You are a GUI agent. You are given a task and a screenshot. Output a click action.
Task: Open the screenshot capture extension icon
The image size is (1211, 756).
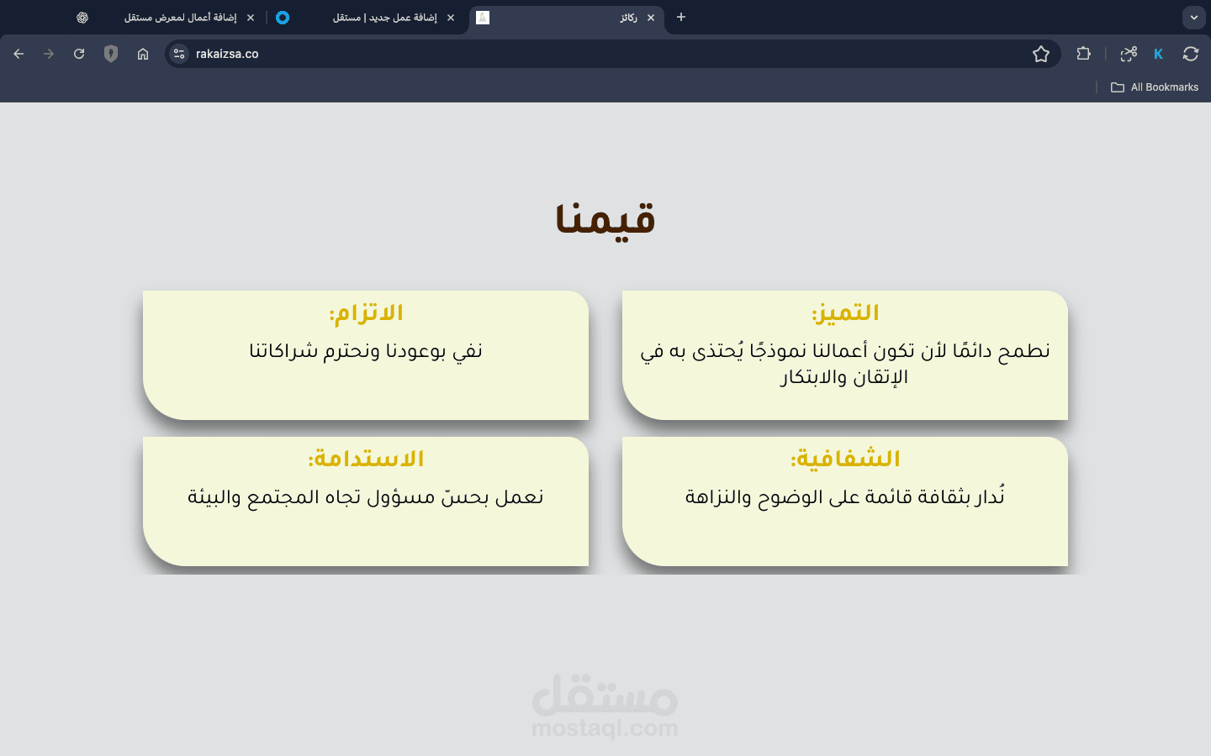click(x=1129, y=54)
